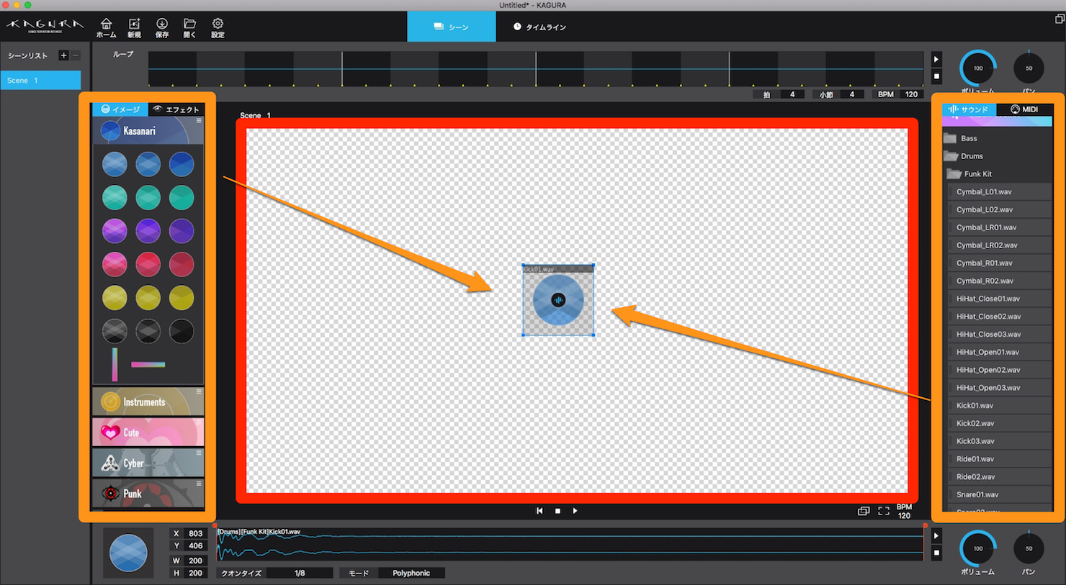
Task: Edit the BPM 120 field
Action: coord(911,94)
